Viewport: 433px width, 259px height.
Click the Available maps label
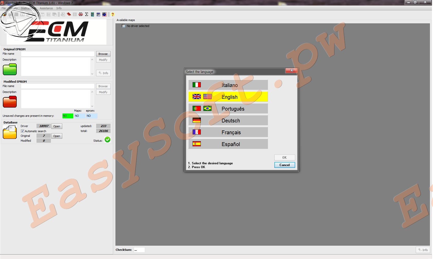click(x=126, y=20)
